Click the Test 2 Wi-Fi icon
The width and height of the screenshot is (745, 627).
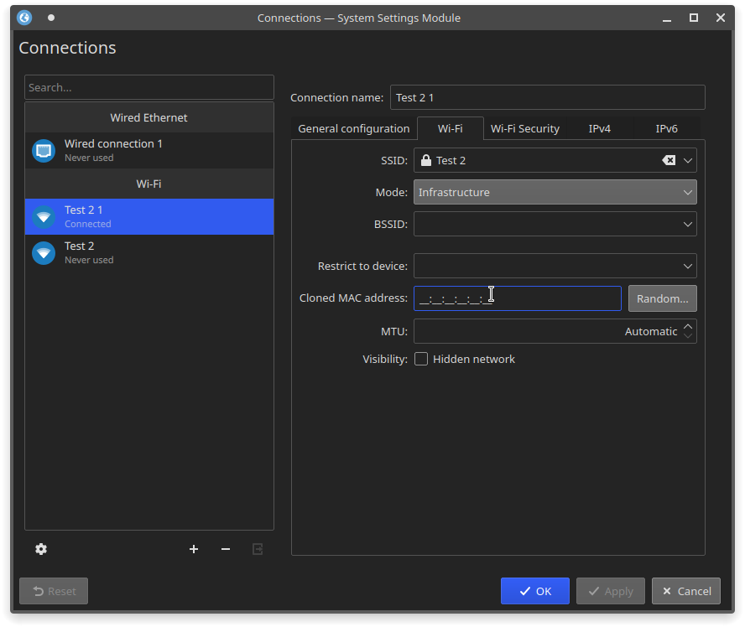(x=44, y=252)
